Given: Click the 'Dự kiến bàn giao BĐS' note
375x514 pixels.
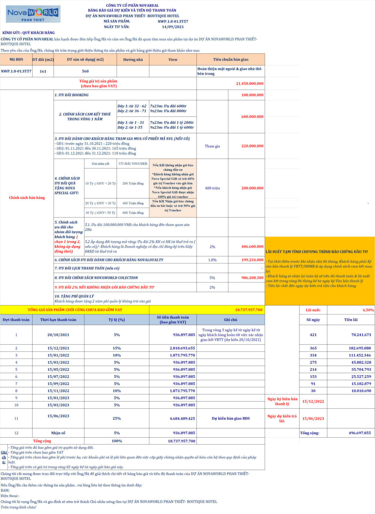Looking at the screenshot, I should pos(231,418).
